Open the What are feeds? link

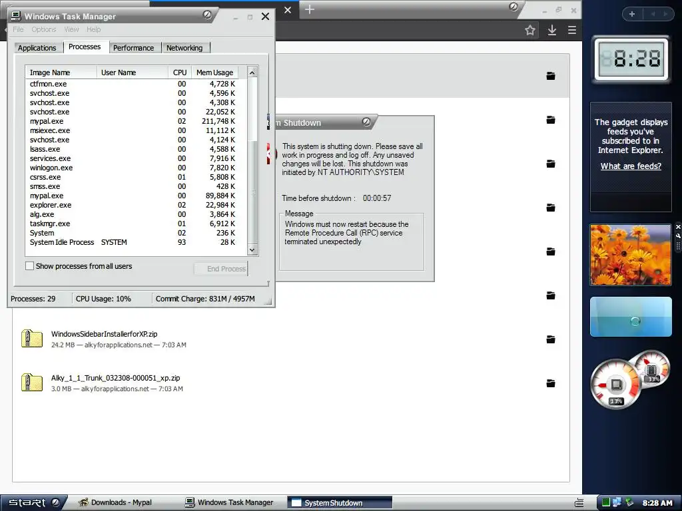pyautogui.click(x=631, y=166)
